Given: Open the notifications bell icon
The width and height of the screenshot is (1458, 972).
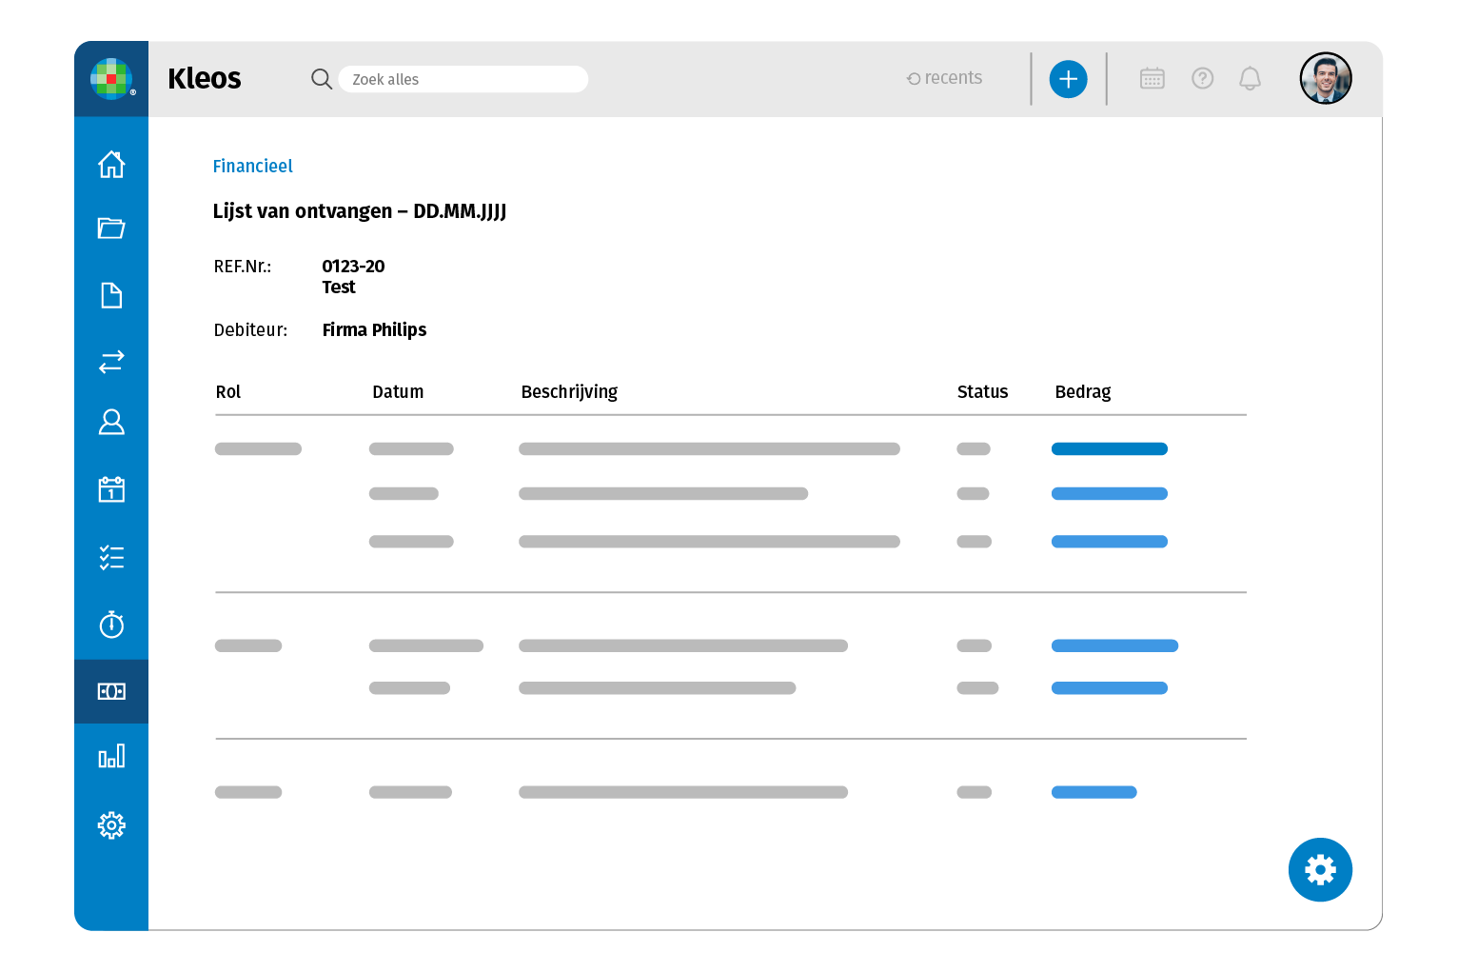Looking at the screenshot, I should pos(1250,79).
